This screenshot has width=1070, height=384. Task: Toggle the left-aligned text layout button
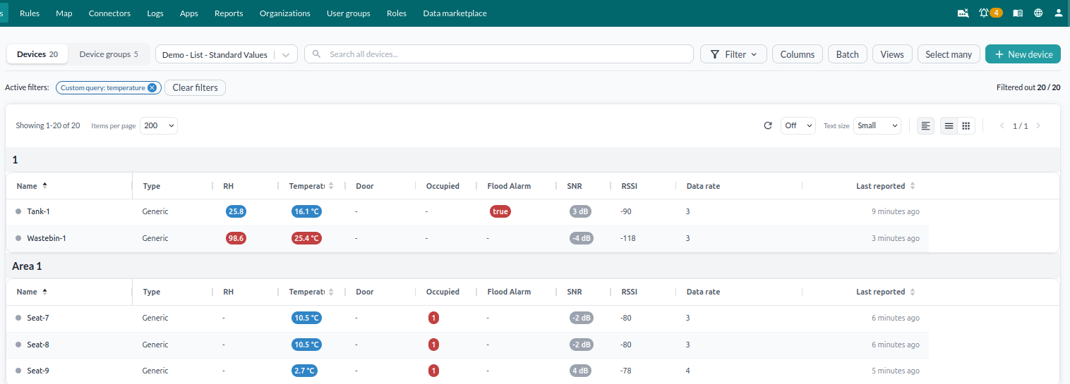tap(926, 125)
